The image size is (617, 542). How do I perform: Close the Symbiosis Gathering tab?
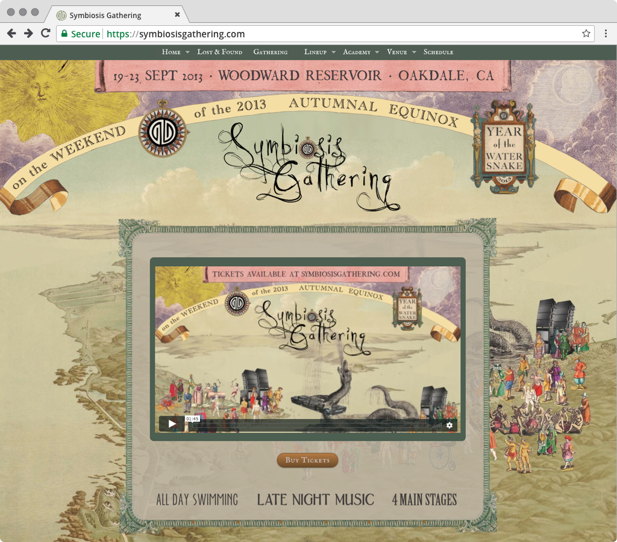tap(177, 14)
